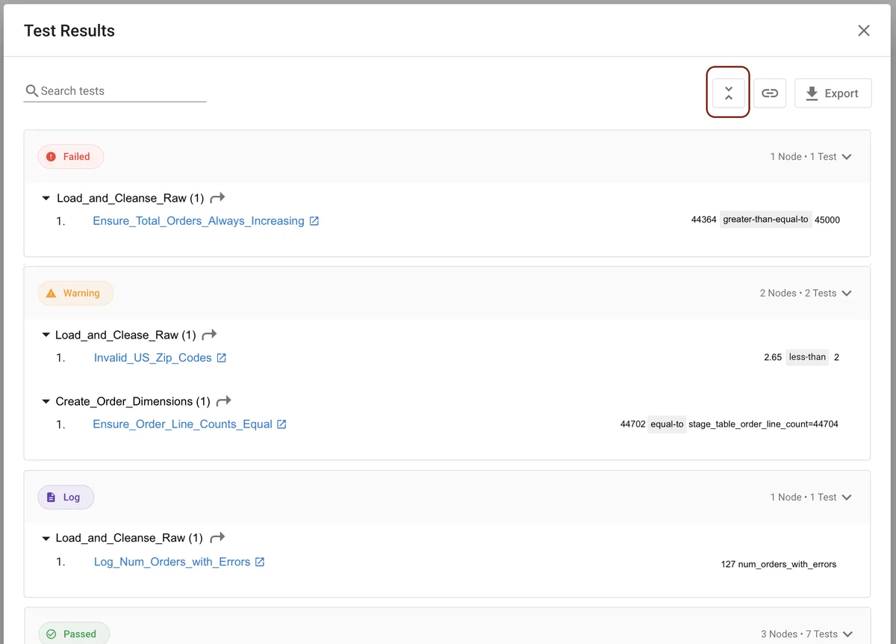
Task: Click external link icon beside Ensure_Order_Line_Counts_Equal
Action: pos(281,424)
